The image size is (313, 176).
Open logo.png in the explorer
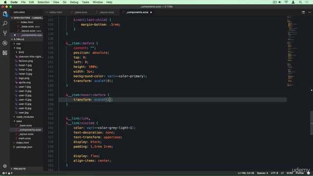tap(24, 78)
